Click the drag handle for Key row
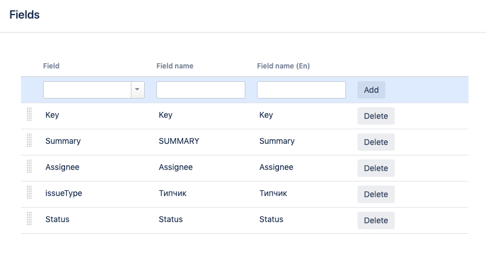The image size is (486, 254). [x=29, y=115]
